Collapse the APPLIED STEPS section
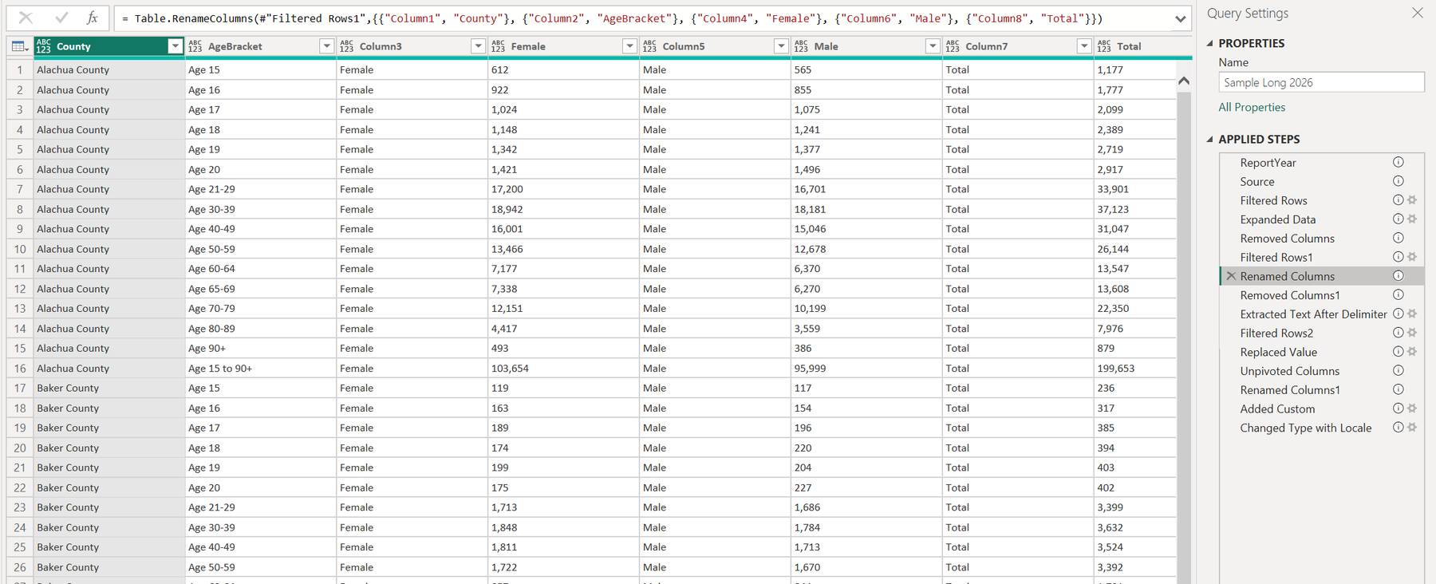 pos(1210,139)
